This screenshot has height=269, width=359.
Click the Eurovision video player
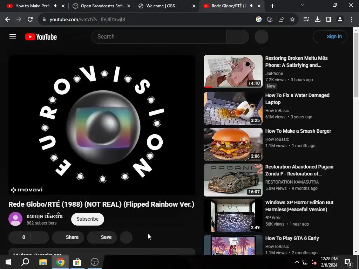coord(102,125)
